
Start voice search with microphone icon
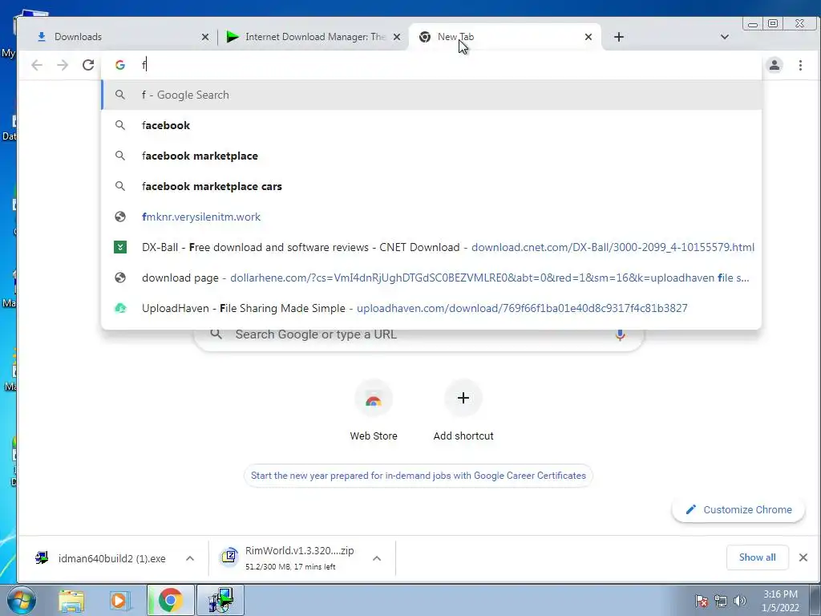(x=620, y=334)
